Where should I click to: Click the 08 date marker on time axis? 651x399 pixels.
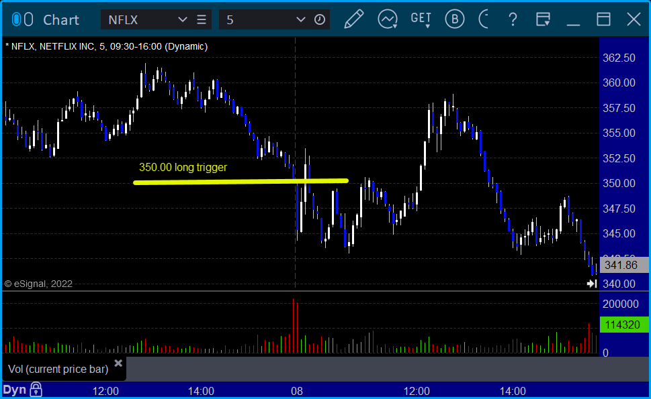pyautogui.click(x=297, y=391)
